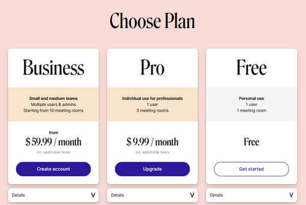Screen dimensions: 306x205
Task: Select the Pro plan title
Action: point(152,67)
